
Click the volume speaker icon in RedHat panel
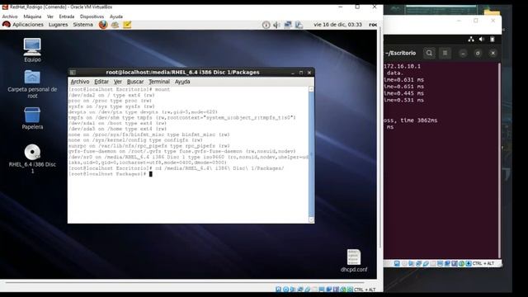click(x=276, y=25)
